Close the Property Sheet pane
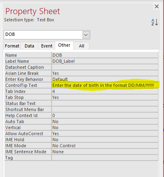This screenshot has height=177, width=164. click(157, 6)
